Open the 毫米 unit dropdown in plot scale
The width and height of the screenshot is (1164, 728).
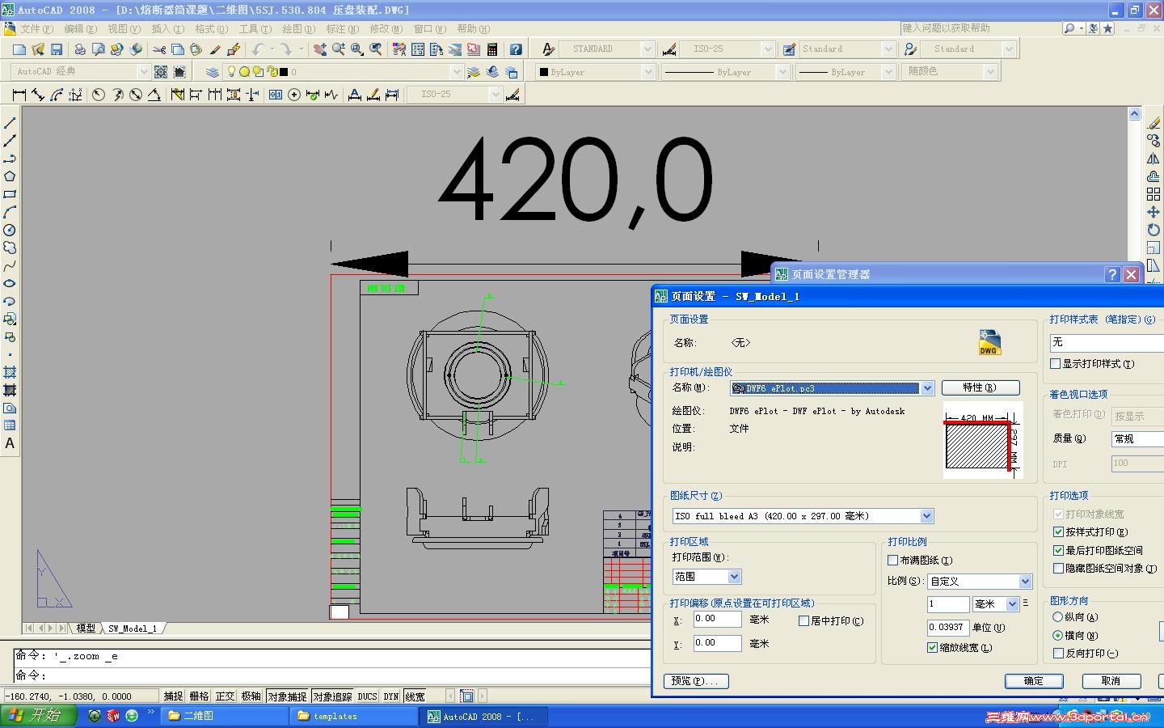point(1012,604)
